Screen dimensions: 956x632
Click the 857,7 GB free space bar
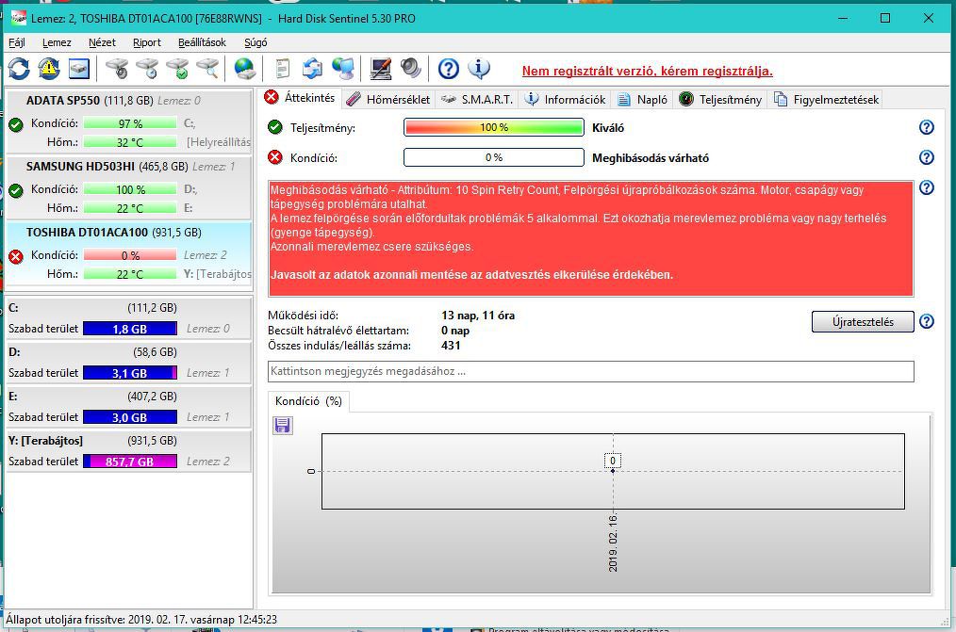130,462
